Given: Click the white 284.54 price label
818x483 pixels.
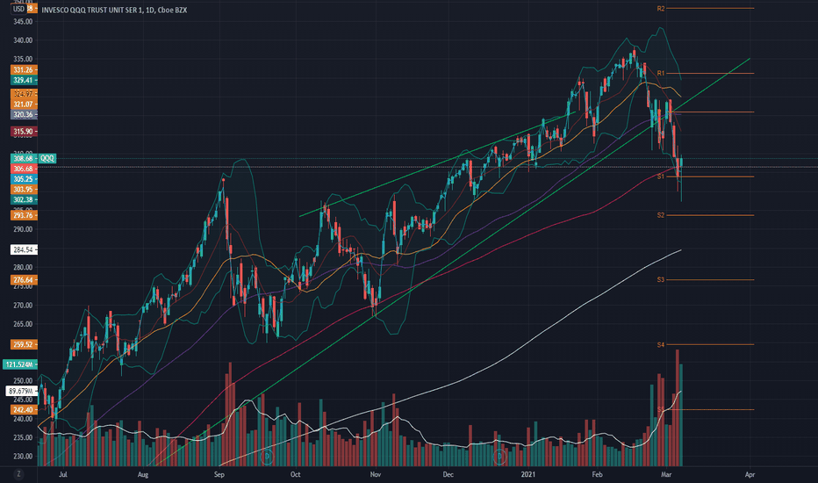Looking at the screenshot, I should (24, 249).
